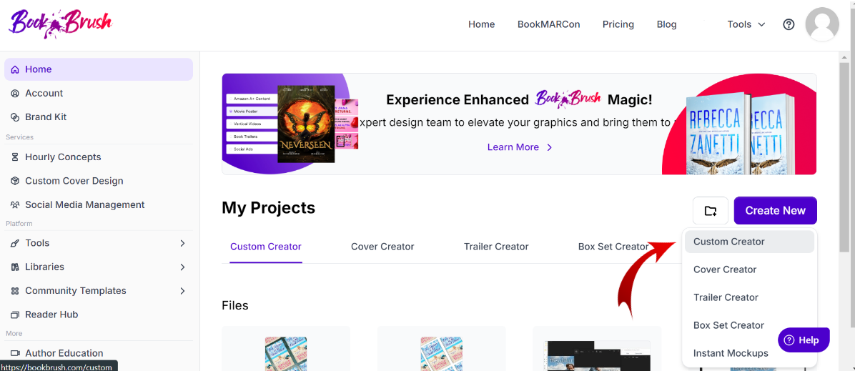Expand the Tools dropdown in top navigation
Viewport: 855px width, 371px height.
[x=746, y=24]
